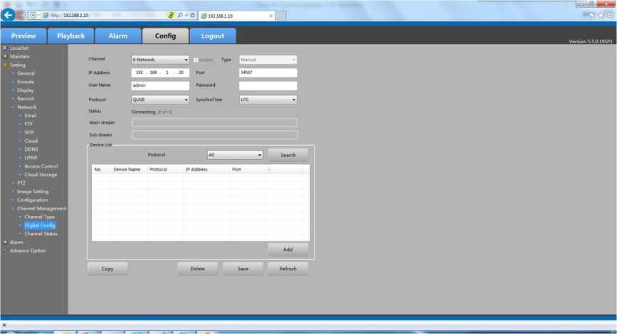Switch to the Preview tab
The width and height of the screenshot is (617, 334).
click(23, 36)
